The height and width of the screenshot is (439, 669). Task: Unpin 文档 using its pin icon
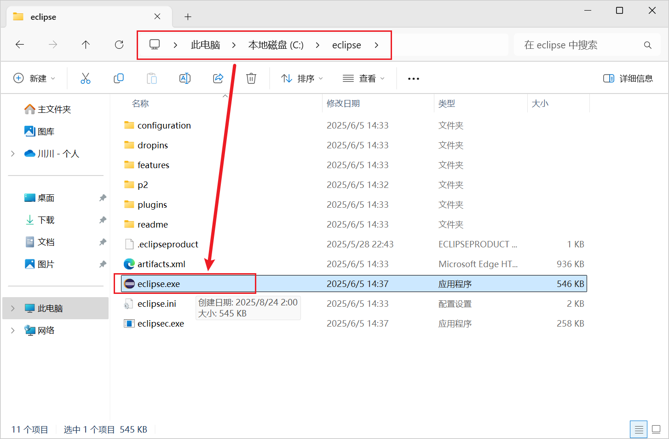pyautogui.click(x=103, y=242)
